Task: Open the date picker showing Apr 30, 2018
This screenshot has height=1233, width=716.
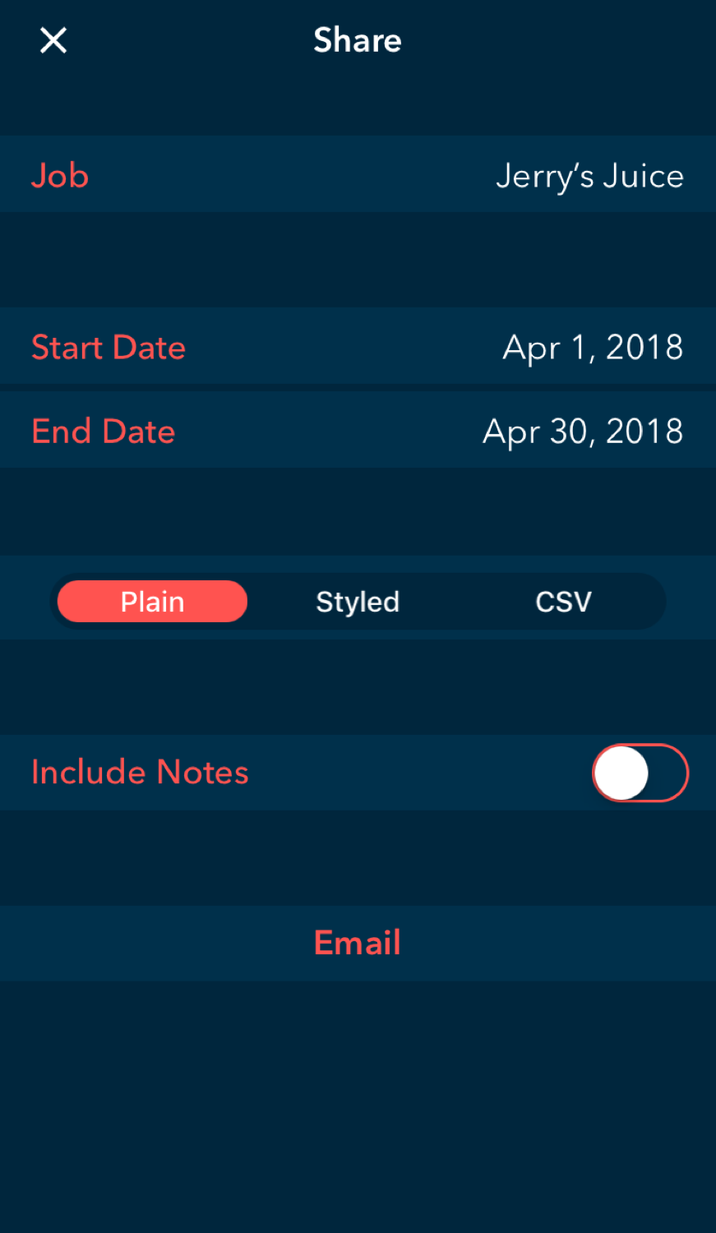Action: [583, 432]
